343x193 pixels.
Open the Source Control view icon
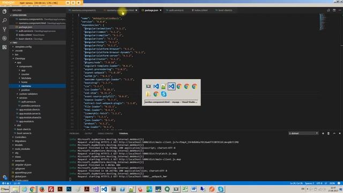click(x=4, y=29)
